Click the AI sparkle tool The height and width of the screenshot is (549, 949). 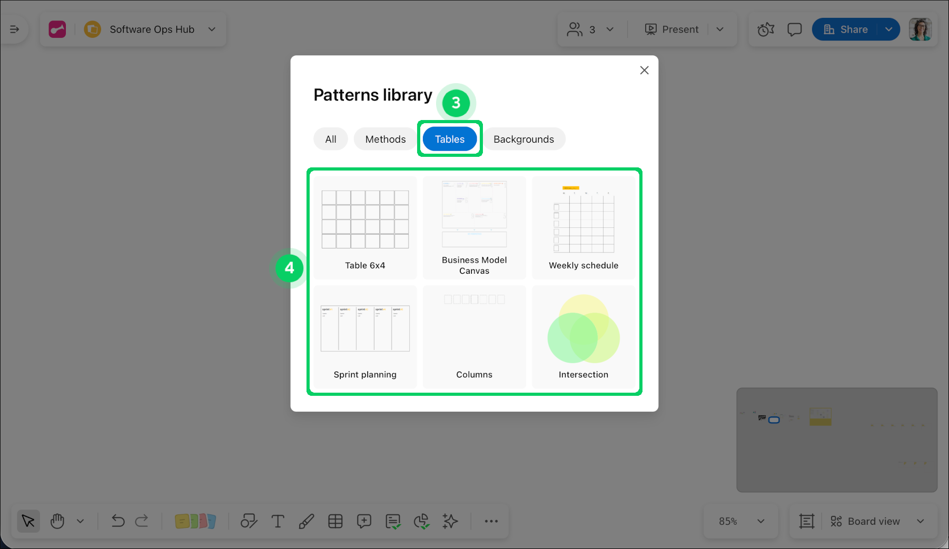coord(450,521)
